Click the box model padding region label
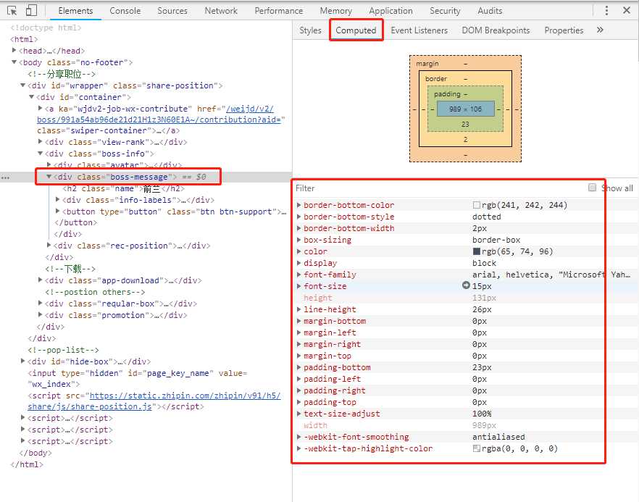The height and width of the screenshot is (502, 639). click(x=447, y=94)
